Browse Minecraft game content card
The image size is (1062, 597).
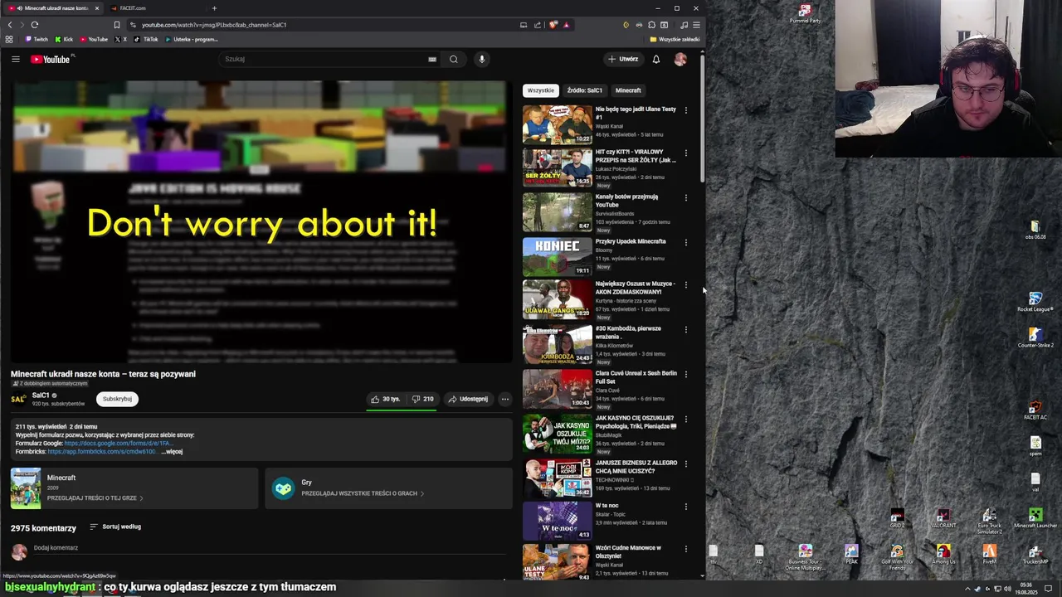point(134,488)
